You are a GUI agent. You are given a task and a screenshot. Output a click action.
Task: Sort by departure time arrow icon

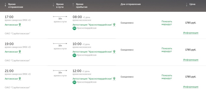point(5,5)
